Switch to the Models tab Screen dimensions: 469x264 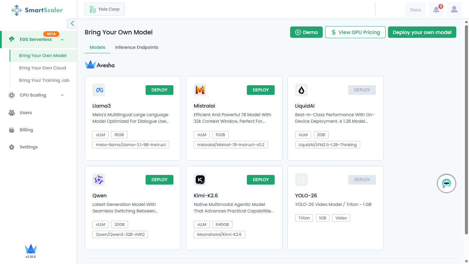[x=98, y=47]
